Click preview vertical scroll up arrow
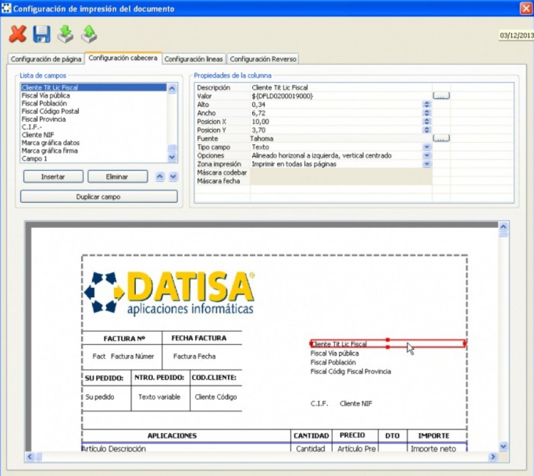Viewport: 534px width, 476px height. (x=503, y=227)
